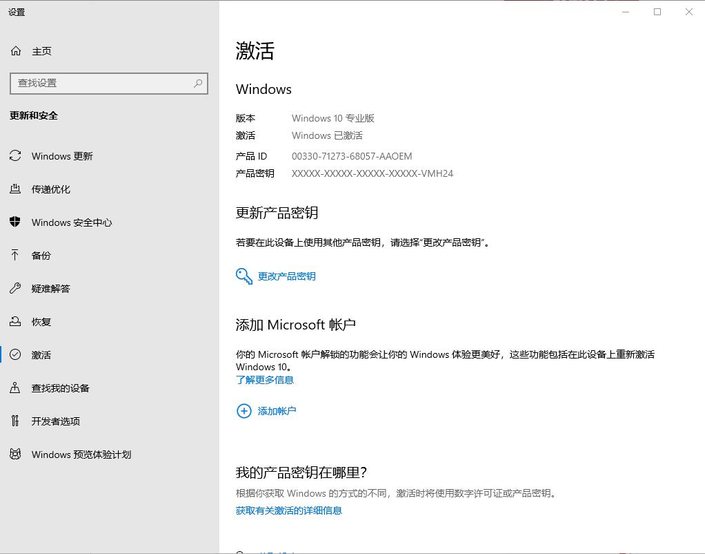
Task: Click the 更改产品密钥 link
Action: (x=286, y=276)
